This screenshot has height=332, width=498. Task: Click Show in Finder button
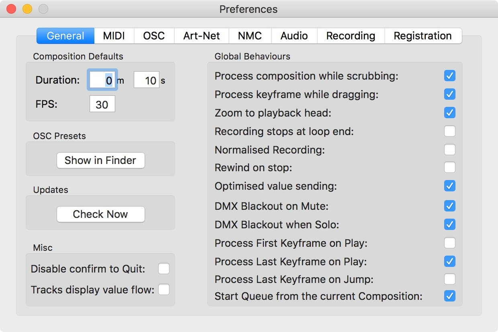pos(100,160)
